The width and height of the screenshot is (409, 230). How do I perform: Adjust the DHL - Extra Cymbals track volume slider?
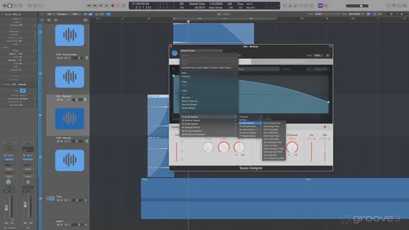(77, 58)
